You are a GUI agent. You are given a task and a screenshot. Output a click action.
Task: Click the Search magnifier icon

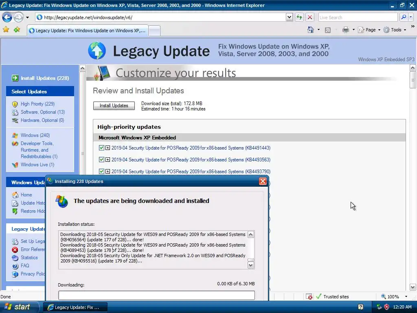pos(404,17)
